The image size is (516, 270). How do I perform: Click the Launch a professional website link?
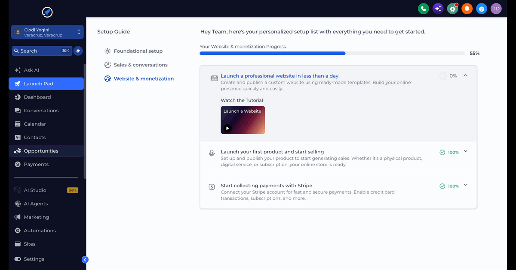point(279,76)
